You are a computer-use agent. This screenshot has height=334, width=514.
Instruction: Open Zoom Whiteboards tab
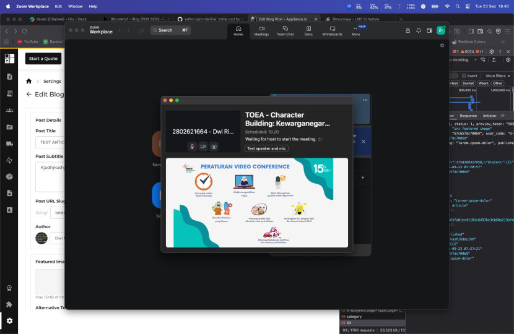click(x=332, y=31)
